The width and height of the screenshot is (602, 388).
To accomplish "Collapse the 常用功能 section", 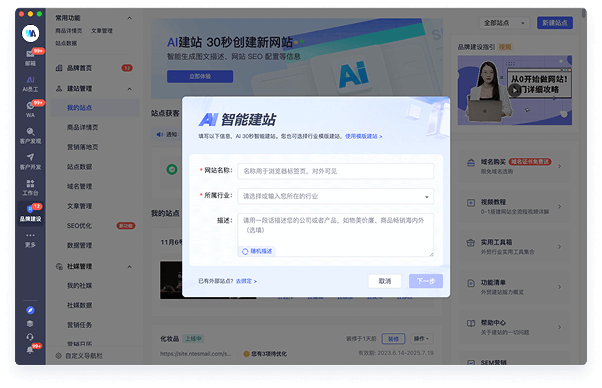I will (x=129, y=18).
